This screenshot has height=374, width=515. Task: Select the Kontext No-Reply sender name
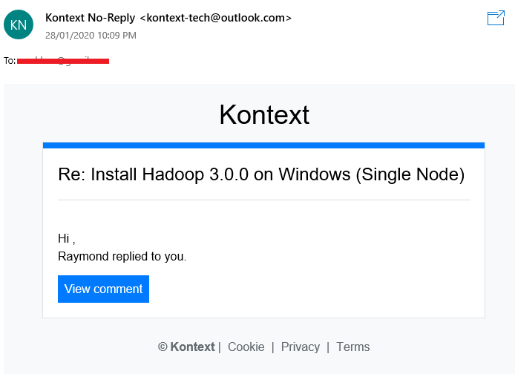pyautogui.click(x=90, y=18)
